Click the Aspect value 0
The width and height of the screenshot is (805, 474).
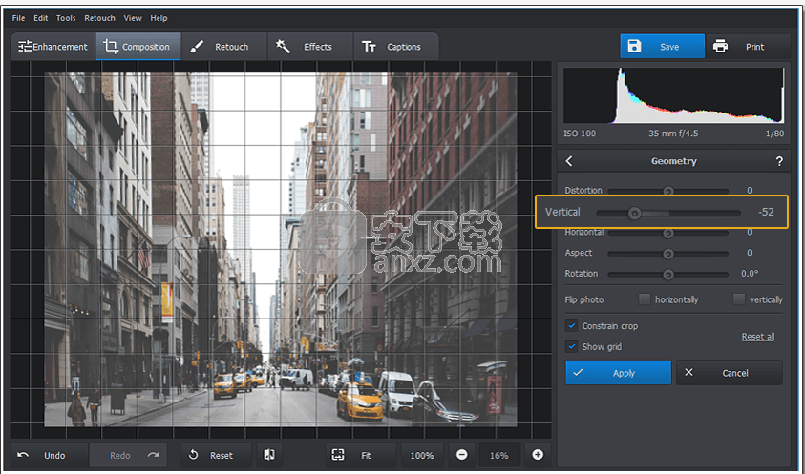(x=750, y=253)
